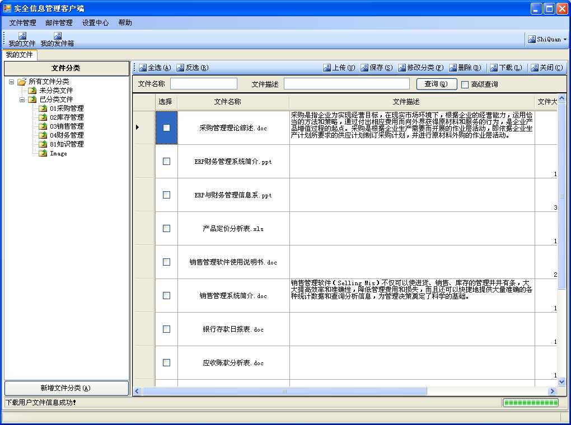Open the 帮助 menu
This screenshot has width=571, height=425.
click(x=125, y=22)
